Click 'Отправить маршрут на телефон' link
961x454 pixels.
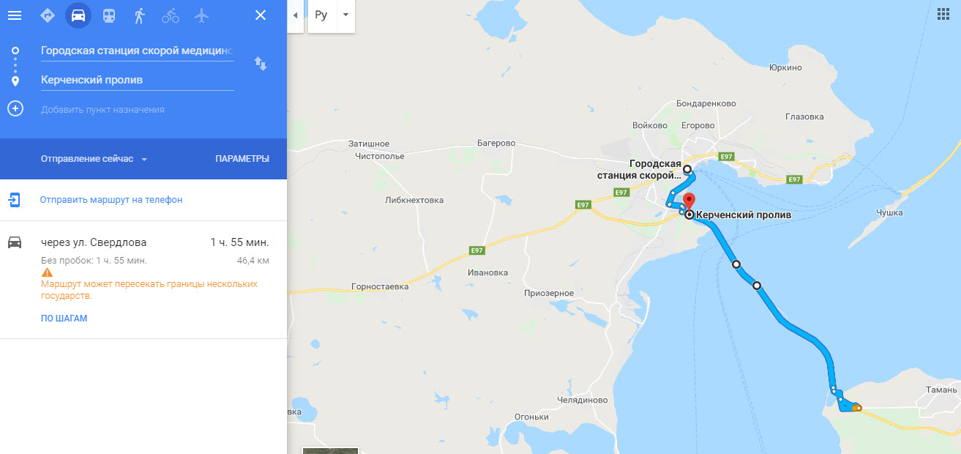click(x=111, y=200)
